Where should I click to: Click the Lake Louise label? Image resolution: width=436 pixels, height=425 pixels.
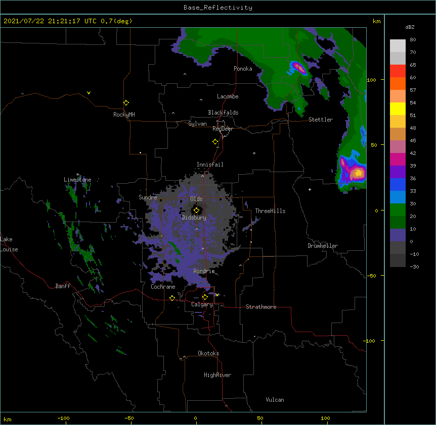[x=9, y=244]
